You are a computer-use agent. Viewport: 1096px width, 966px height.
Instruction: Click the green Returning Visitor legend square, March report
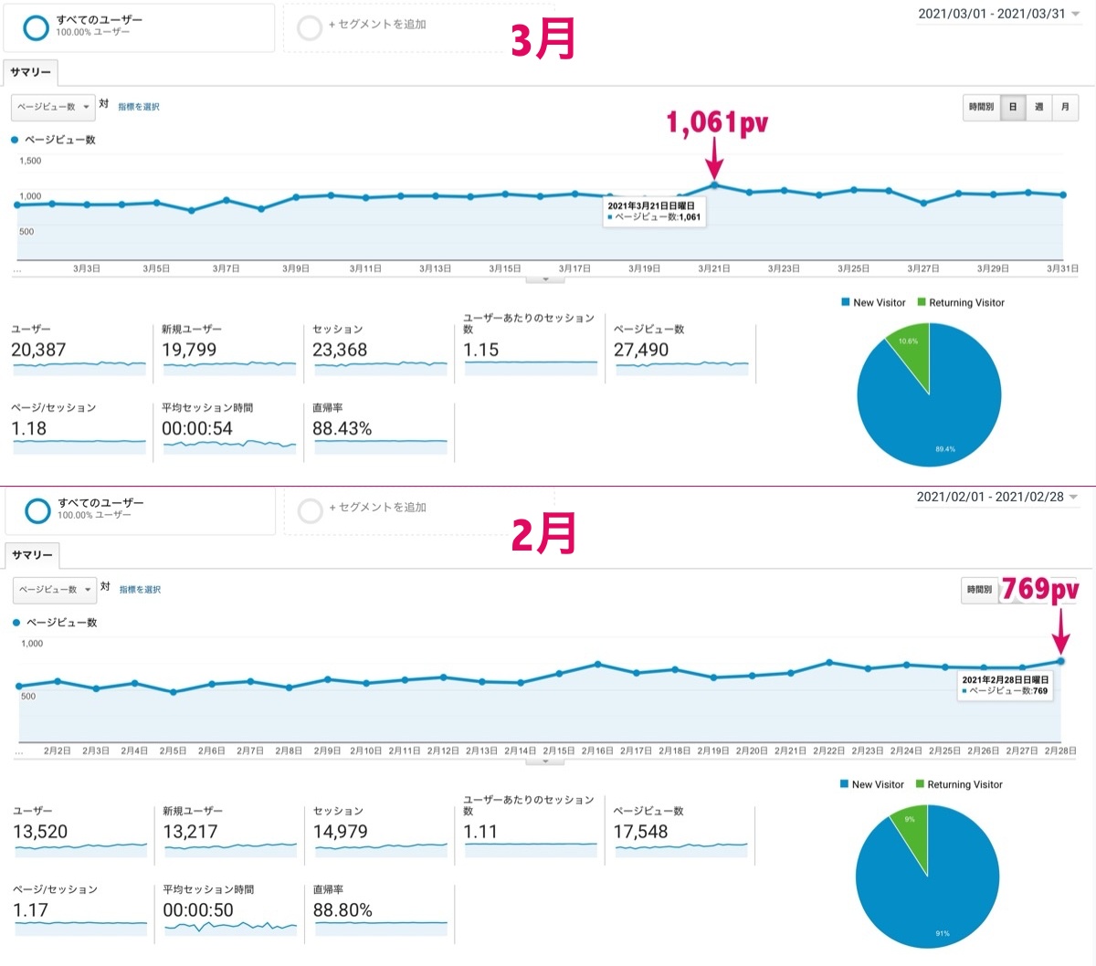point(922,302)
